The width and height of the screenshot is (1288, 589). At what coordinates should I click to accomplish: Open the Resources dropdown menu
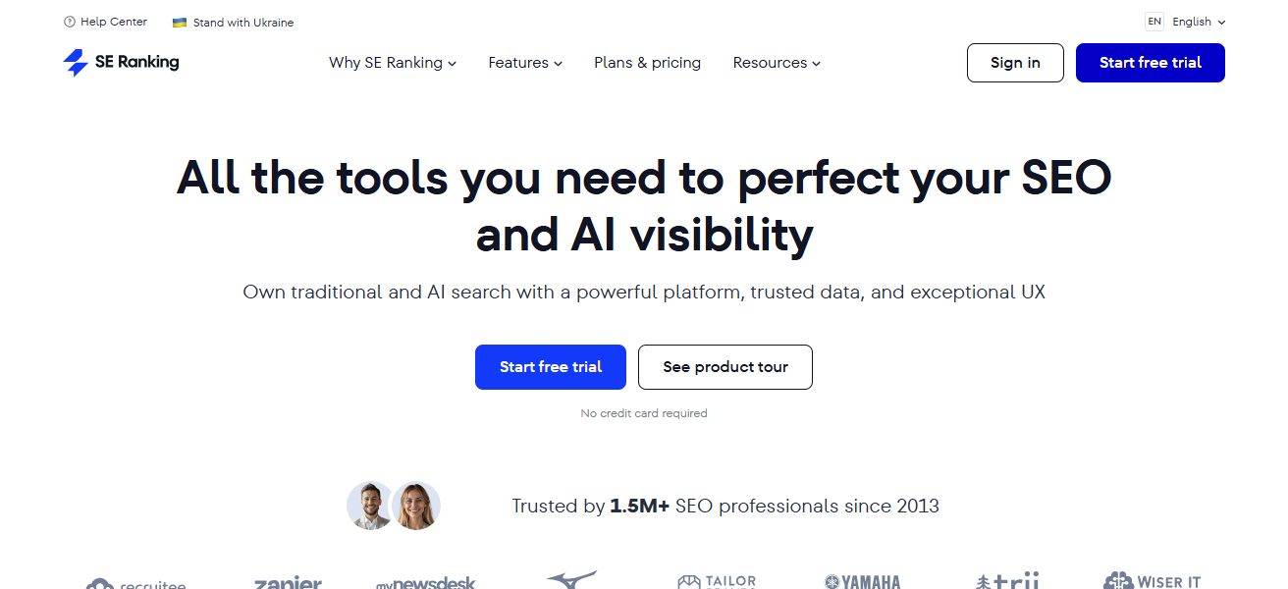[777, 63]
